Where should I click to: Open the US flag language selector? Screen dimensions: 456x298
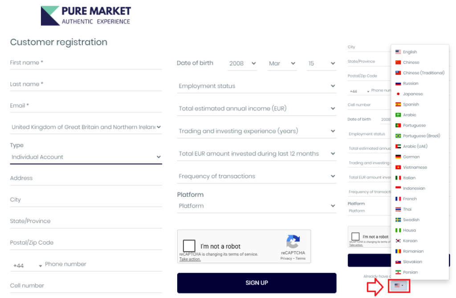point(399,286)
